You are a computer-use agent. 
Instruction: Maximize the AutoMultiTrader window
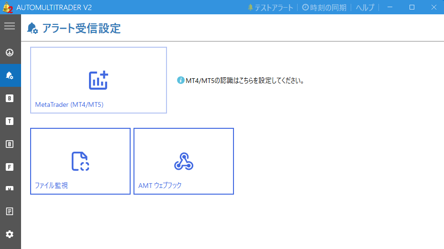point(412,7)
